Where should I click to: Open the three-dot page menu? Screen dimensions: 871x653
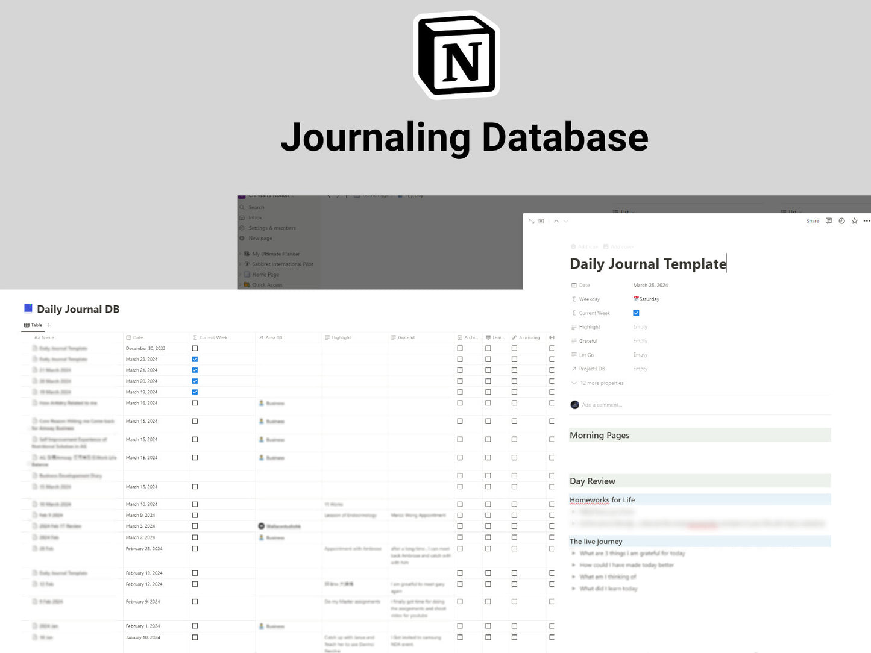point(867,221)
